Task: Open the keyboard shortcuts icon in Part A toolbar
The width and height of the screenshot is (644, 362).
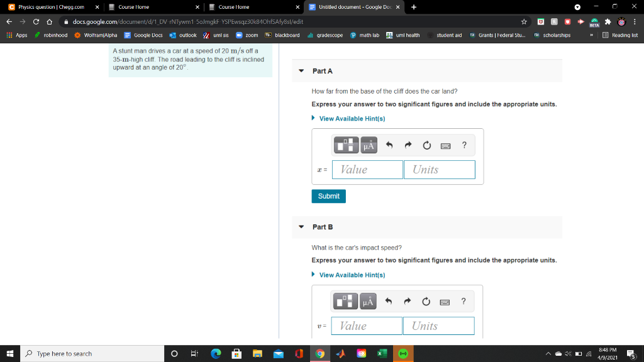Action: (x=445, y=145)
